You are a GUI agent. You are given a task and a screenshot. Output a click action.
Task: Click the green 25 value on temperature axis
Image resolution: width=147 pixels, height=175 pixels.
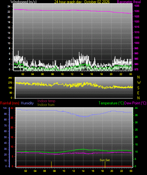click(x=136, y=130)
